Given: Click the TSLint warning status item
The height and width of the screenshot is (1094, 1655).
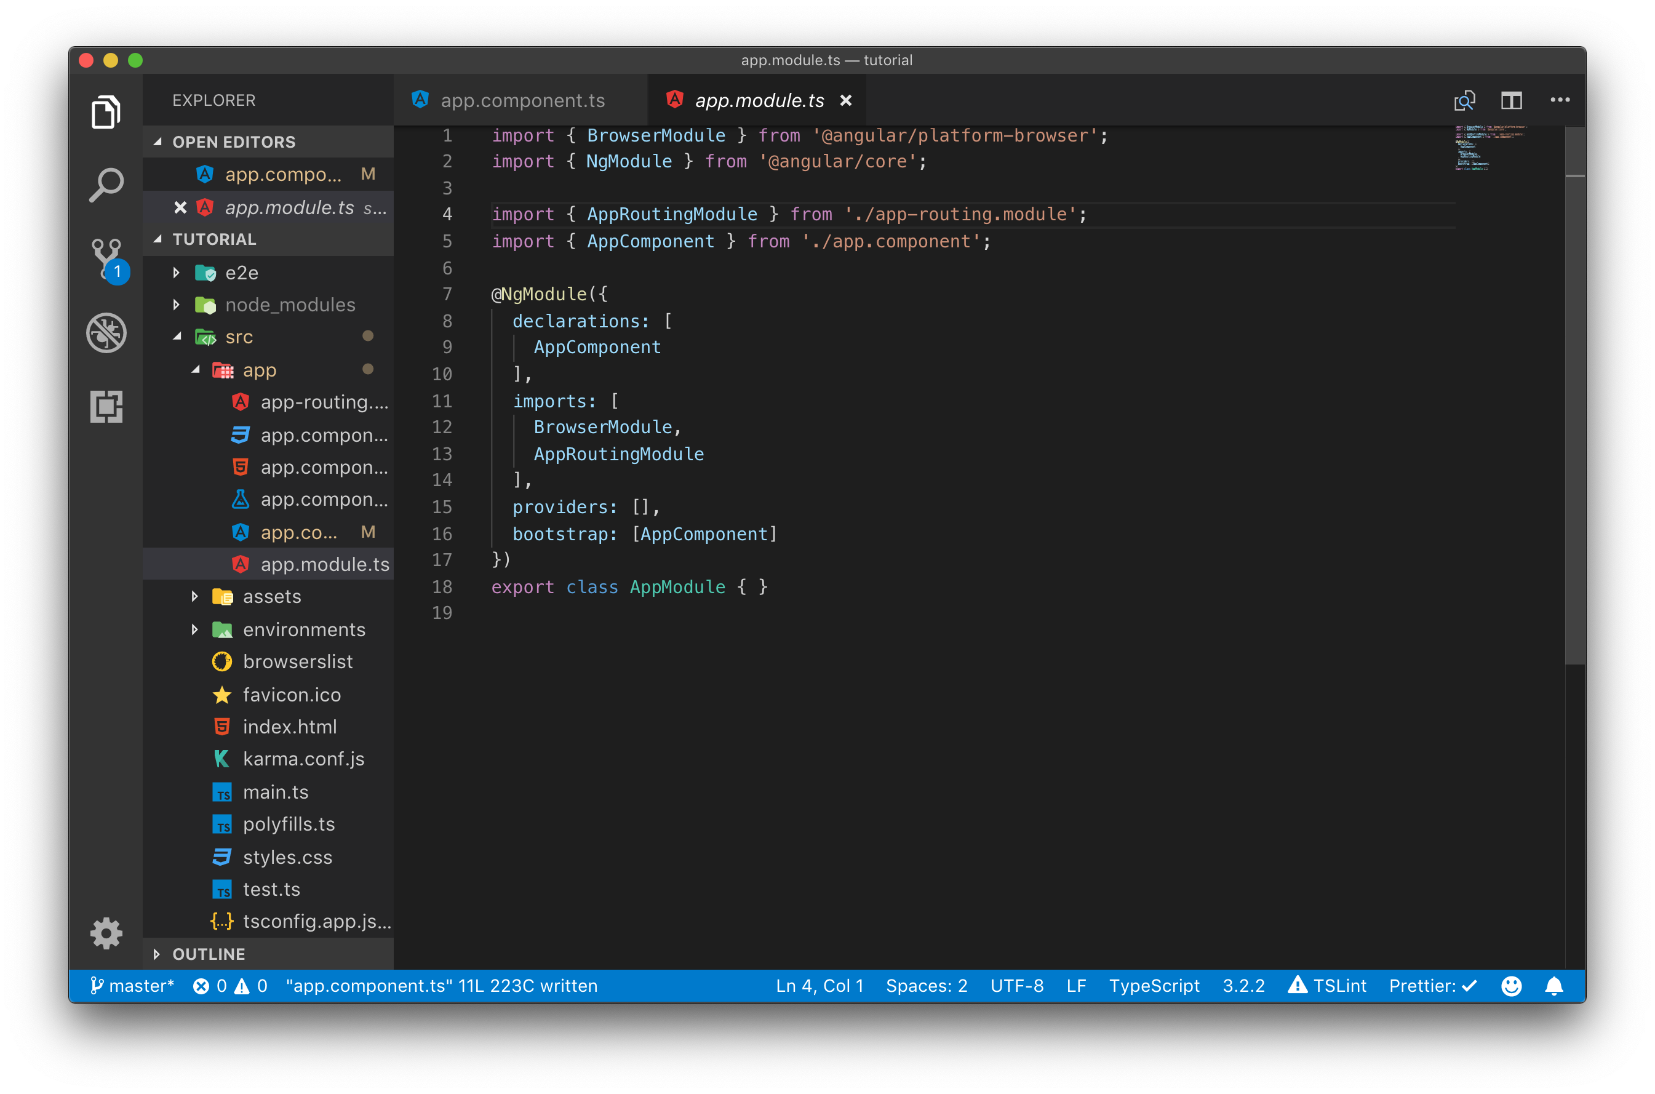Looking at the screenshot, I should 1327,986.
